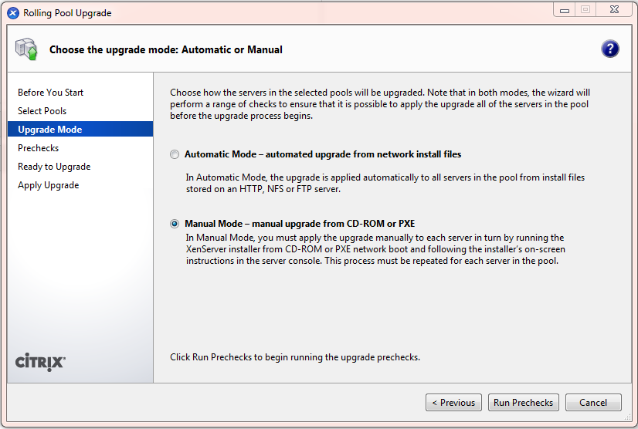Click the Citrix logo
638x429 pixels.
(x=41, y=362)
